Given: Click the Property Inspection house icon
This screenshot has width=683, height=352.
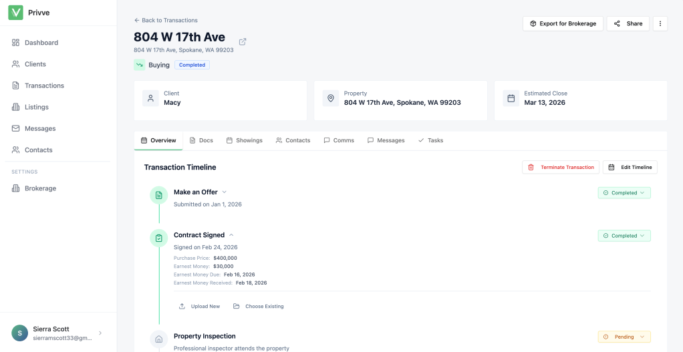Looking at the screenshot, I should [159, 339].
